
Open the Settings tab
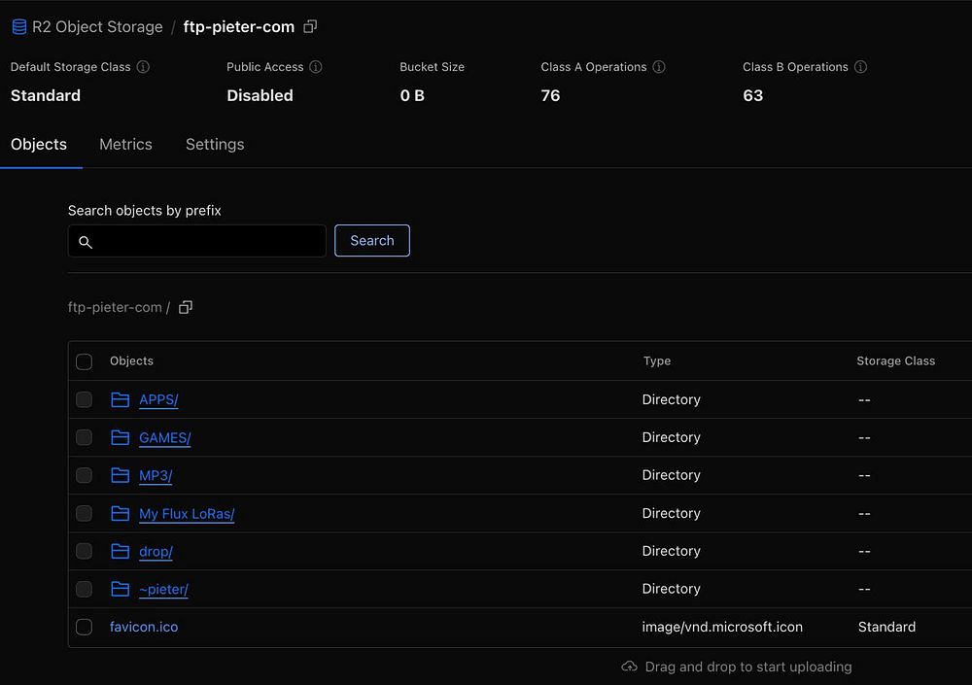(x=215, y=144)
